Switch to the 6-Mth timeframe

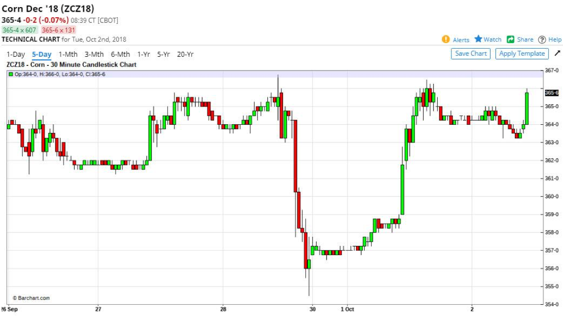coord(120,54)
